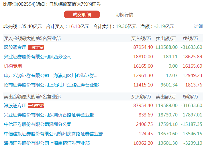Click the 1813.76 net amount cell

[x=194, y=85]
